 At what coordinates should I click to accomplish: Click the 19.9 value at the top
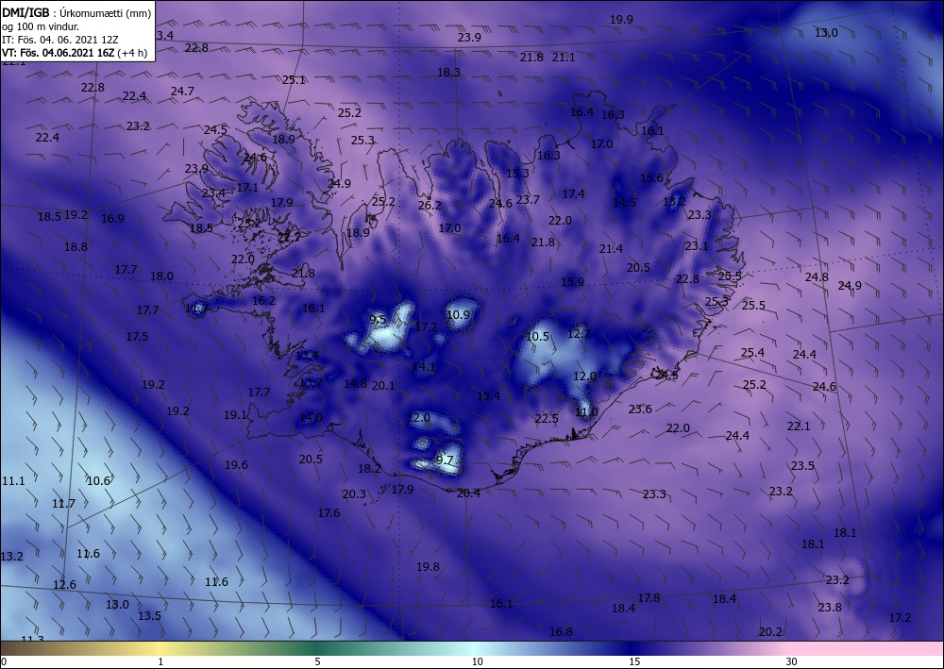coord(621,19)
